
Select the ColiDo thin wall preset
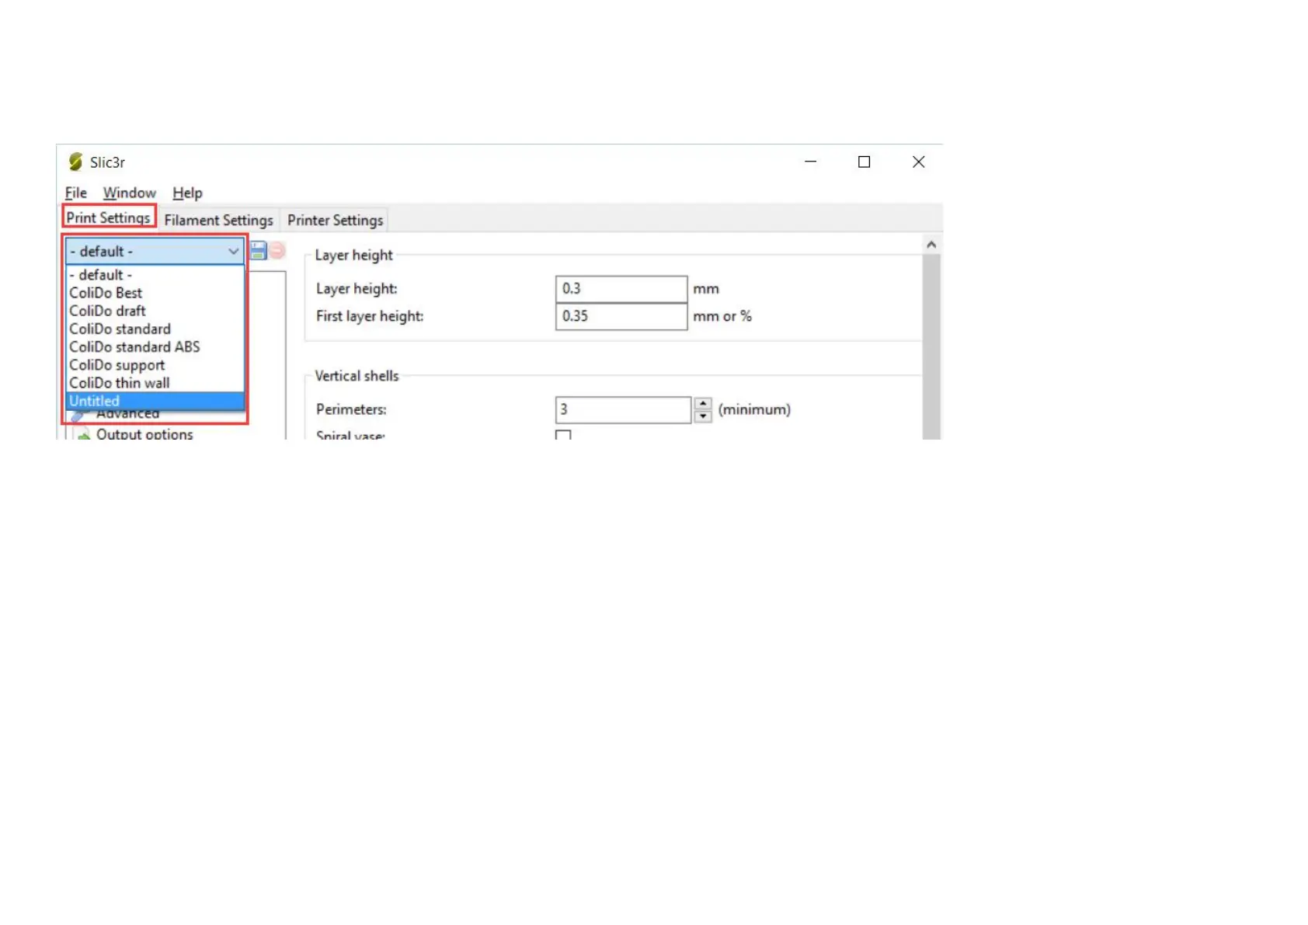(155, 383)
